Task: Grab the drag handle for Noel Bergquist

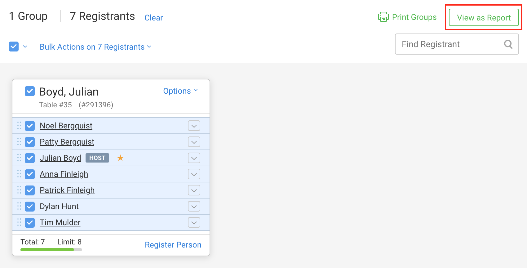Action: [19, 126]
